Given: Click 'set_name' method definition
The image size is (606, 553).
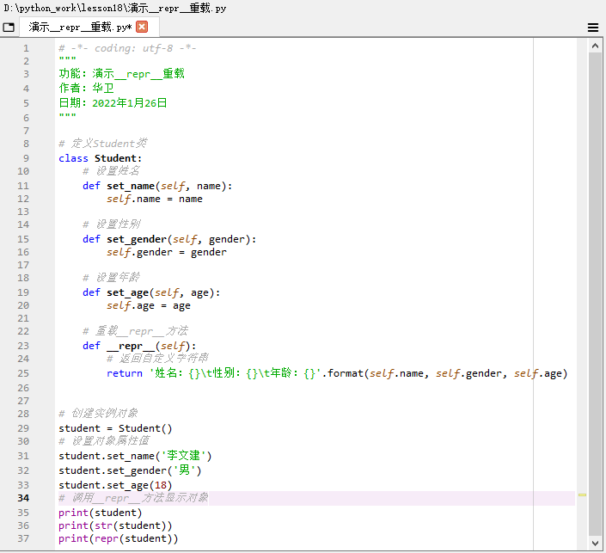Looking at the screenshot, I should [x=131, y=186].
